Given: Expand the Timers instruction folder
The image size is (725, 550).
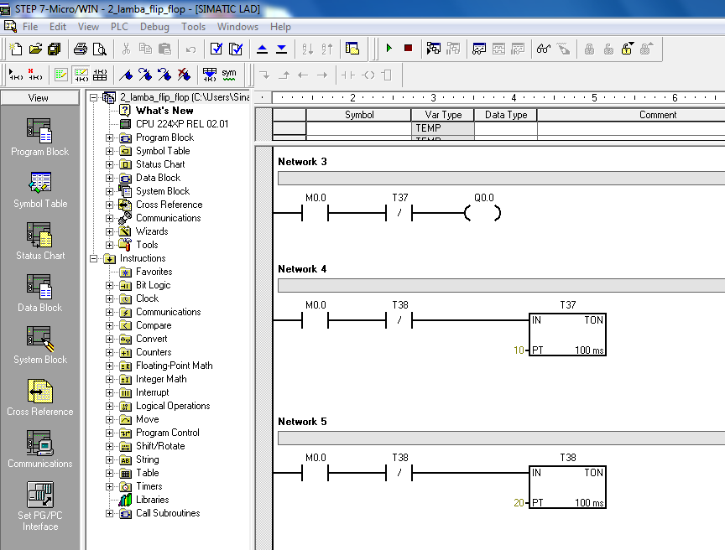Looking at the screenshot, I should pyautogui.click(x=110, y=487).
